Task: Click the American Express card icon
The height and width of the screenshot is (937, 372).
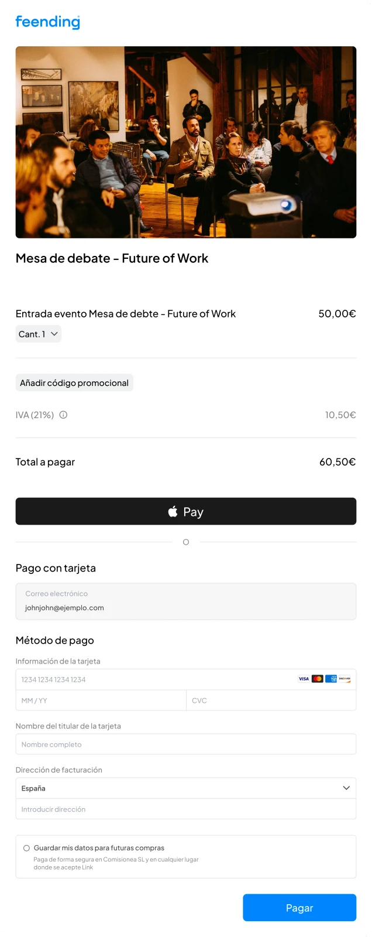Action: click(331, 679)
